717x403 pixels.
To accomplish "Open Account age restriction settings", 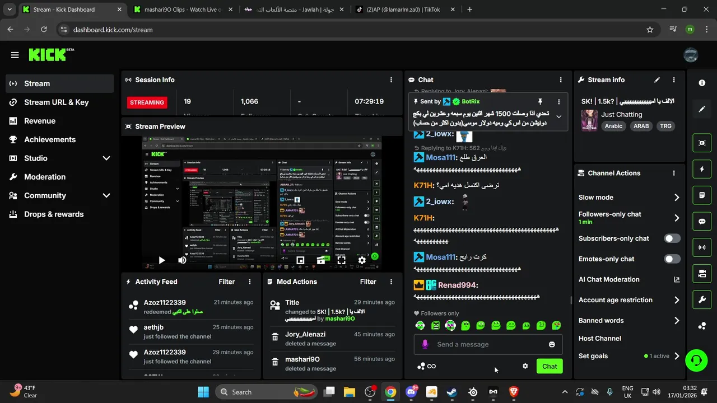I will [629, 300].
